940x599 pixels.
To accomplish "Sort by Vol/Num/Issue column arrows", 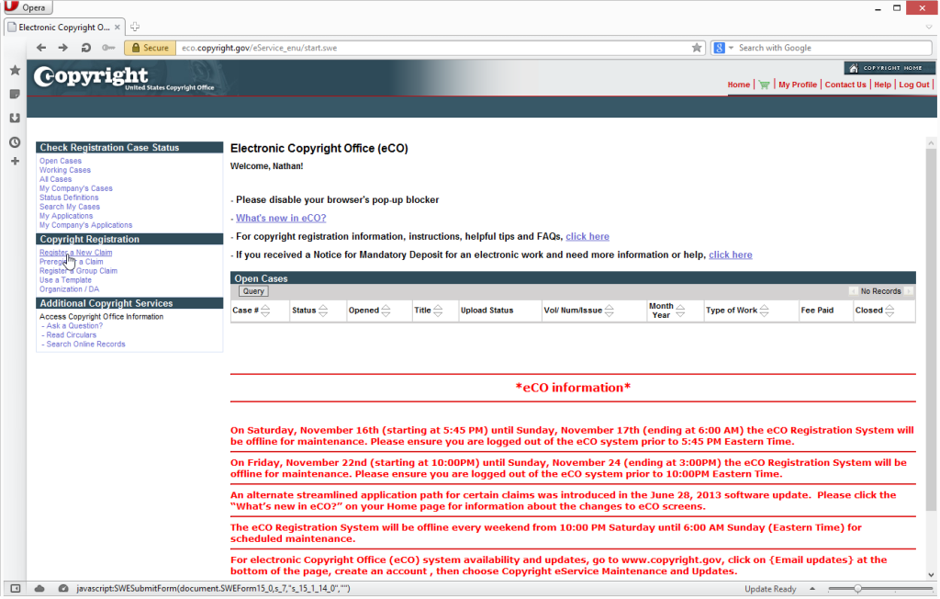I will tap(610, 311).
